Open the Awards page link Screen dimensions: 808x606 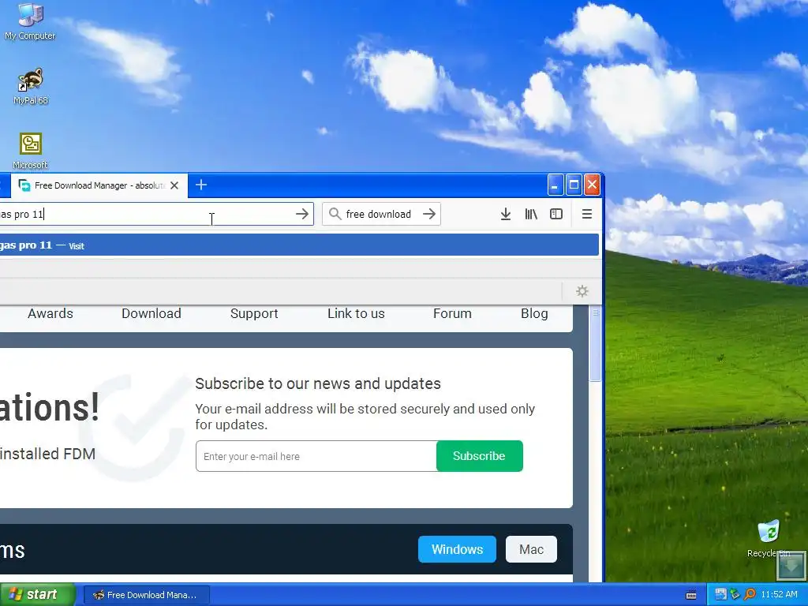coord(50,313)
